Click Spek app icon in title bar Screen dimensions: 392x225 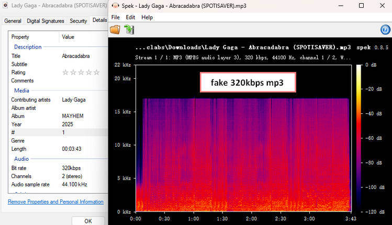coord(115,6)
